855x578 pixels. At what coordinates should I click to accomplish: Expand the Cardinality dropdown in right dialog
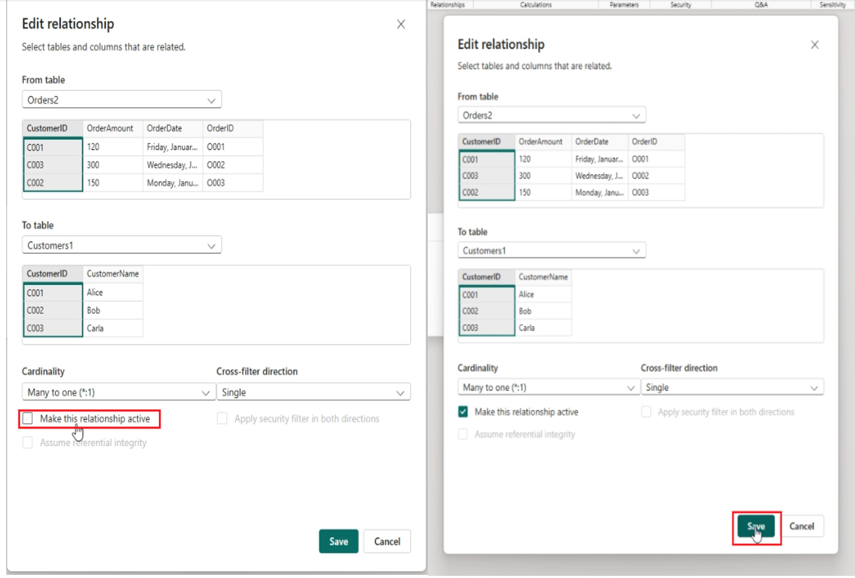click(548, 387)
